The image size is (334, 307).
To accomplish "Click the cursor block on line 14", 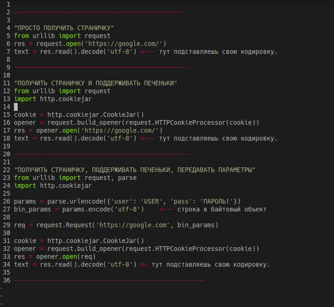I will tap(16, 107).
